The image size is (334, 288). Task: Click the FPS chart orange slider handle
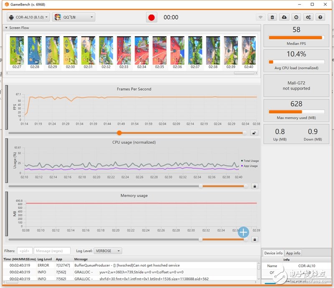point(119,133)
